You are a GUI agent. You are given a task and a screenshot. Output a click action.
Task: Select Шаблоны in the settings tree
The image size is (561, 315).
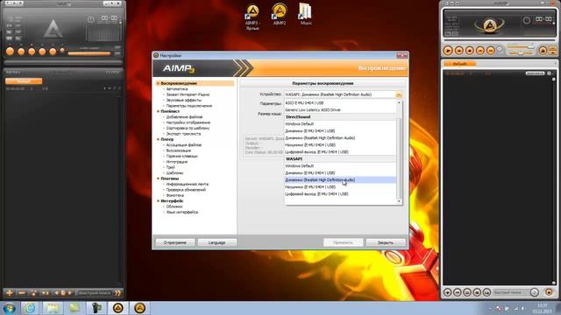(x=174, y=173)
